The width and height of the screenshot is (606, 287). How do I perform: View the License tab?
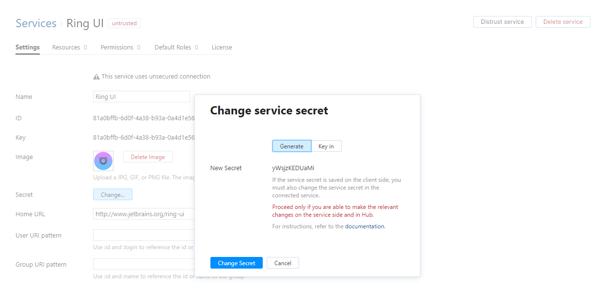click(222, 47)
